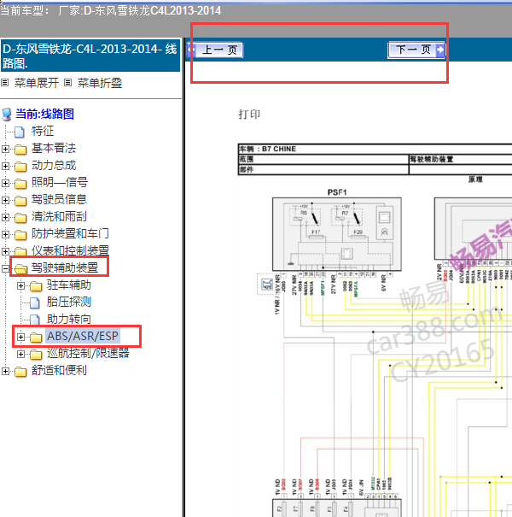Click the open folder icon of 驾驶辅助装置
This screenshot has width=512, height=517.
pos(20,269)
